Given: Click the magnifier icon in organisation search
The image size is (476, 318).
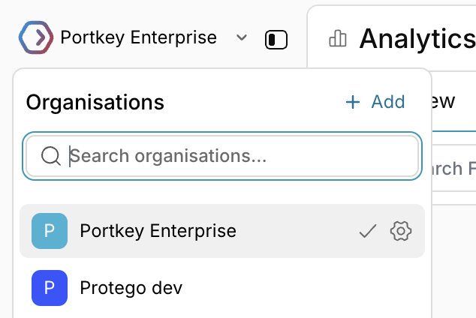Looking at the screenshot, I should (51, 156).
